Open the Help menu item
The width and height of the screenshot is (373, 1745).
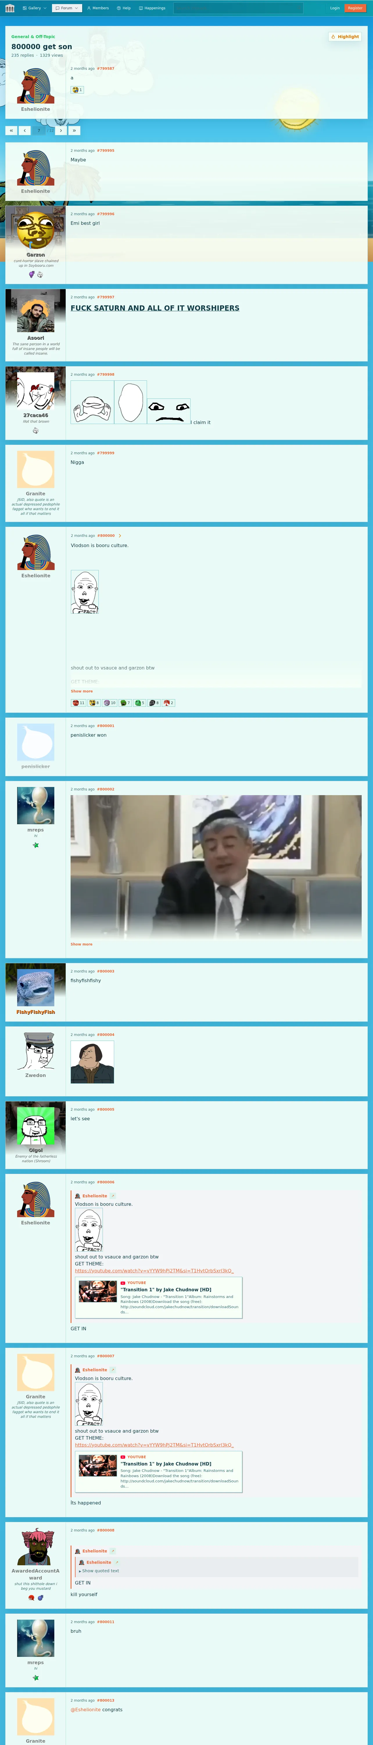click(x=124, y=8)
